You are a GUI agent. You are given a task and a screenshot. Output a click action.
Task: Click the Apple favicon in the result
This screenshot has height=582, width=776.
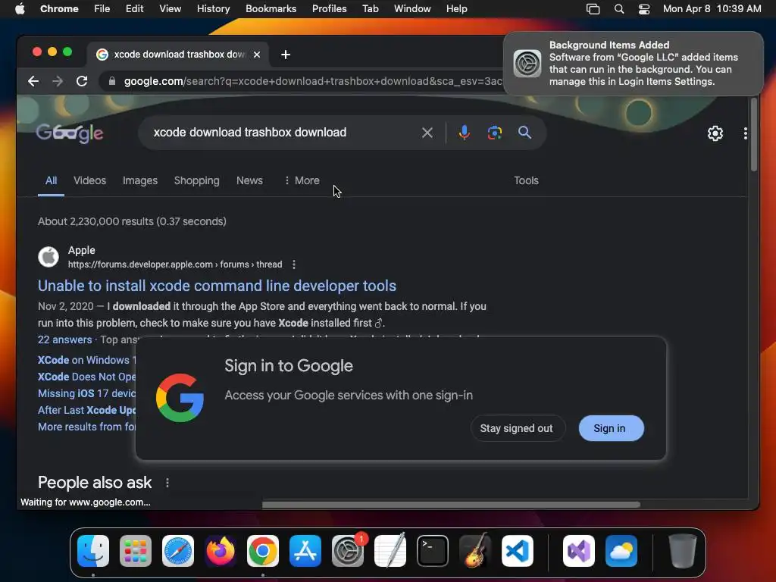point(48,257)
